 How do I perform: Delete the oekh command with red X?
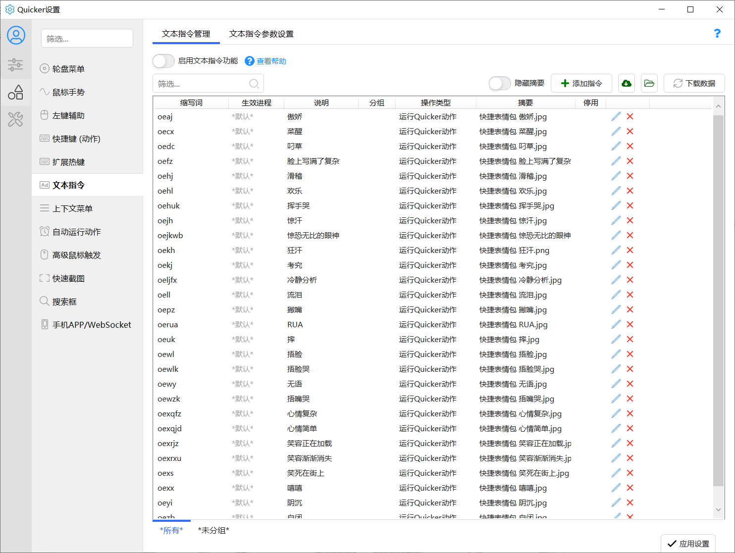pos(630,250)
